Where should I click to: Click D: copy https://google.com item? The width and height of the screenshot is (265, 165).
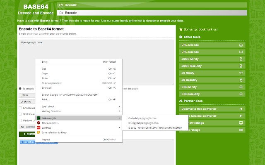click(x=155, y=123)
